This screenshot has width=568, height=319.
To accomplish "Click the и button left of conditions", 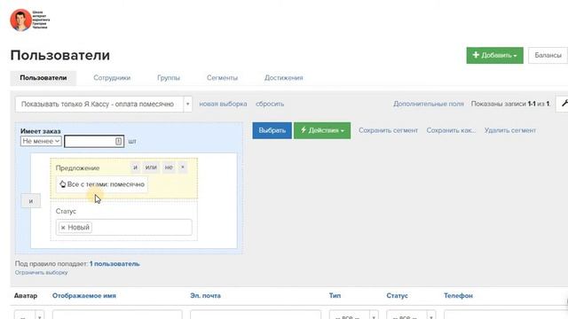I will click(31, 201).
